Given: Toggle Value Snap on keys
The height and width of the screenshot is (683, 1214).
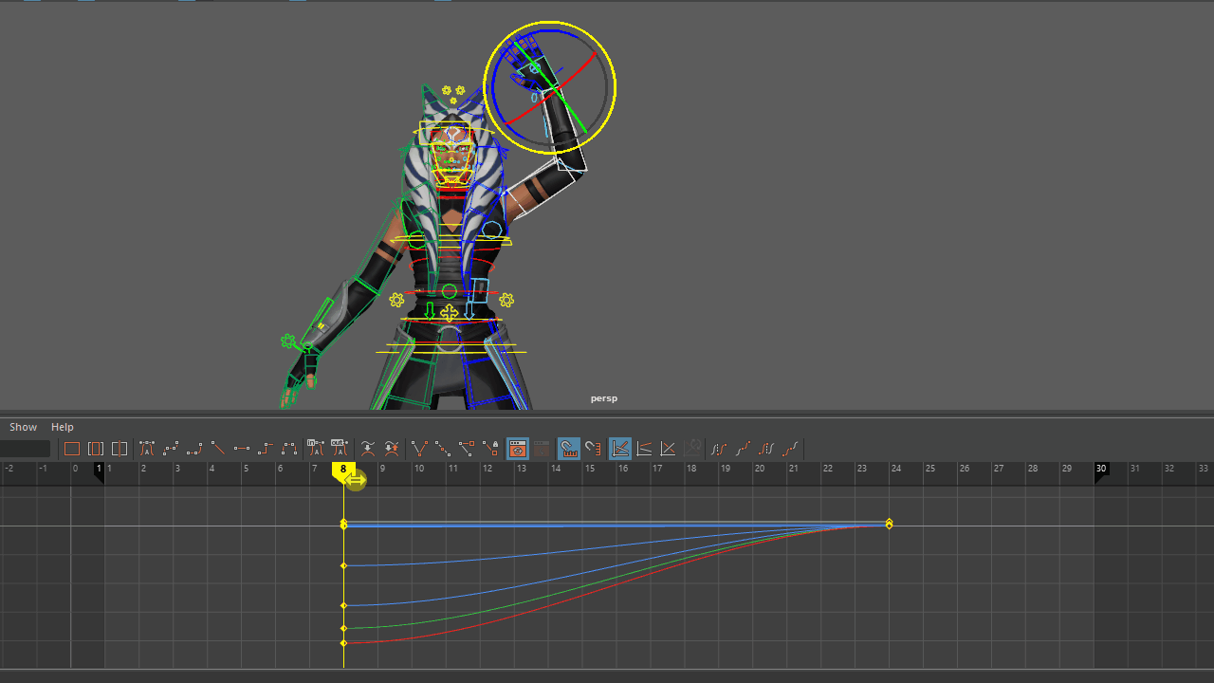Looking at the screenshot, I should 593,449.
